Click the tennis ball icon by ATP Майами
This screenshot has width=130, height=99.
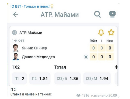coord(14,33)
